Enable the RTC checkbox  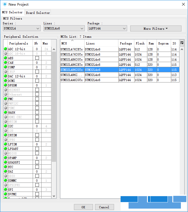tap(37, 167)
